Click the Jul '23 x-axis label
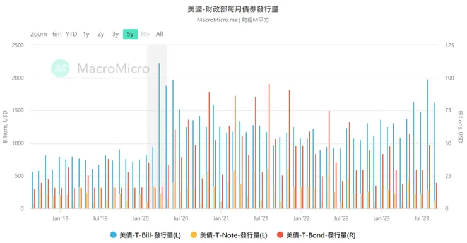This screenshot has height=243, width=467. (422, 218)
